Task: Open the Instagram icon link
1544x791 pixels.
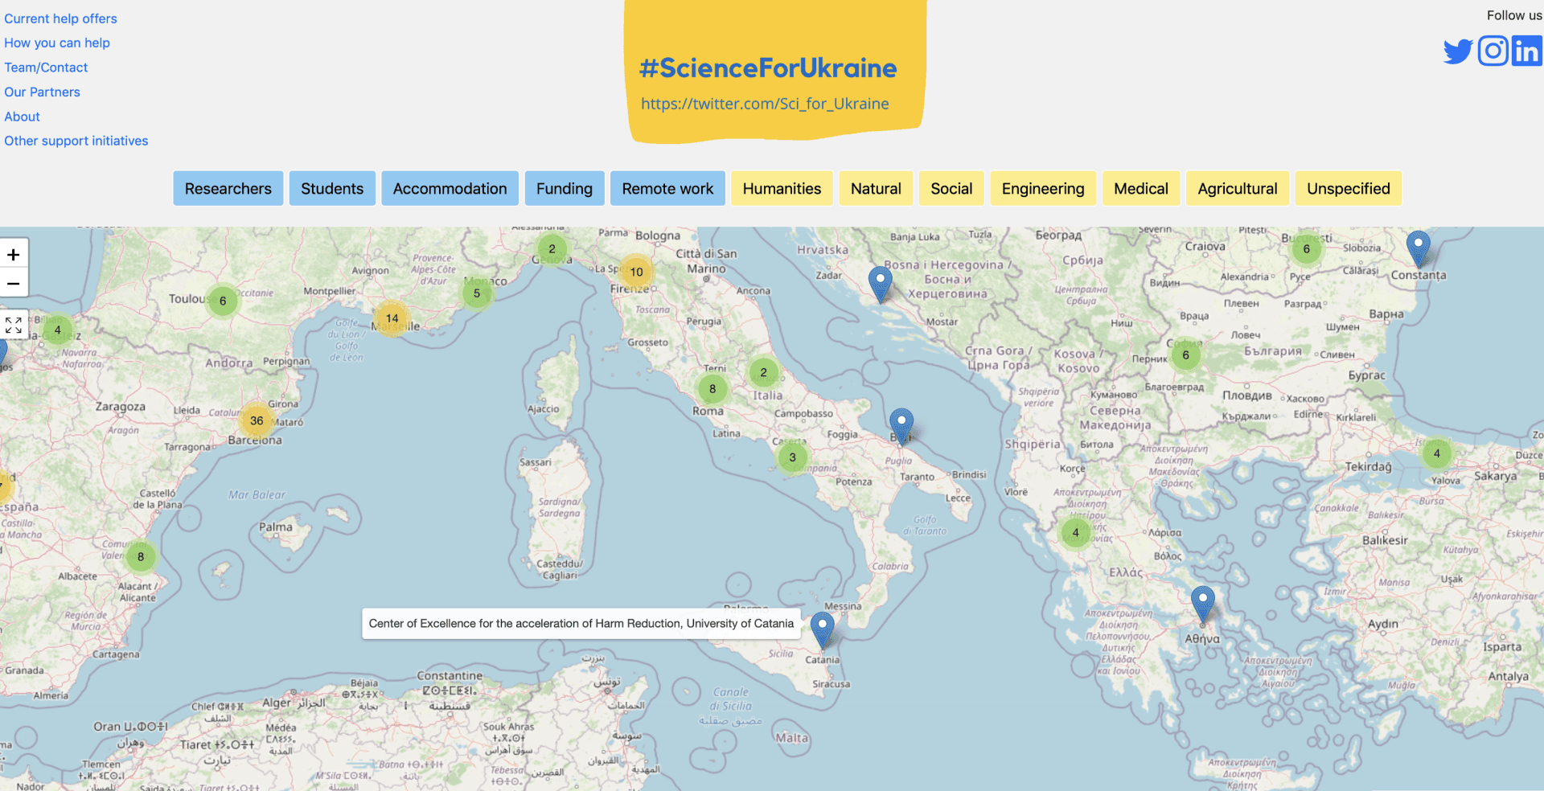Action: click(x=1493, y=51)
